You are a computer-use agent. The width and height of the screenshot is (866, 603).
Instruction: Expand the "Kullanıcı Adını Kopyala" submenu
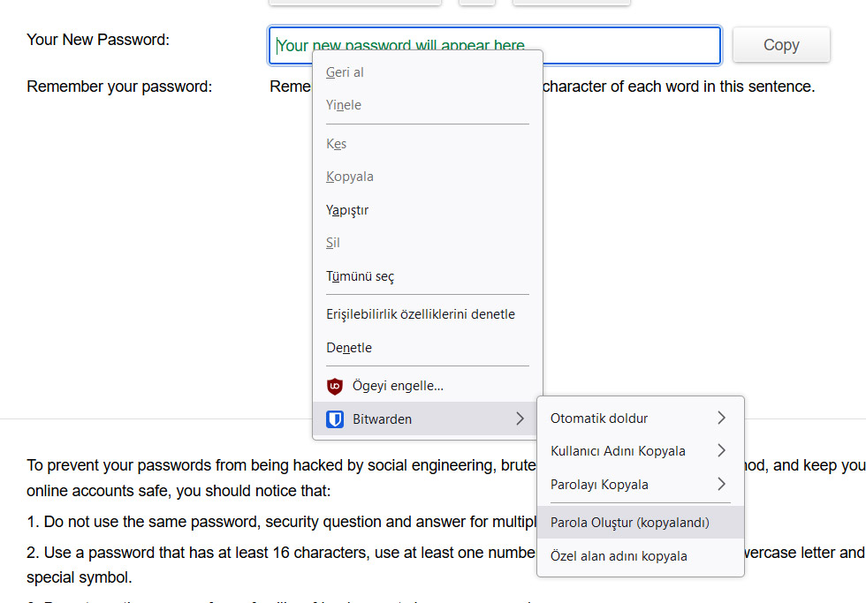point(721,450)
